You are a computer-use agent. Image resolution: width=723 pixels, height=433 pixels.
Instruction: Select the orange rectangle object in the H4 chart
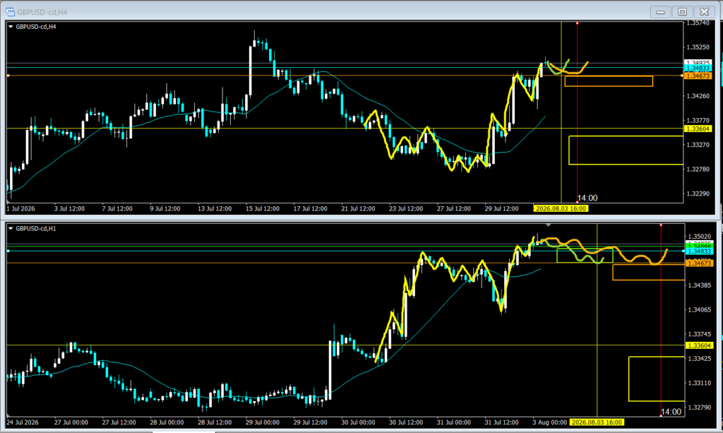(609, 81)
